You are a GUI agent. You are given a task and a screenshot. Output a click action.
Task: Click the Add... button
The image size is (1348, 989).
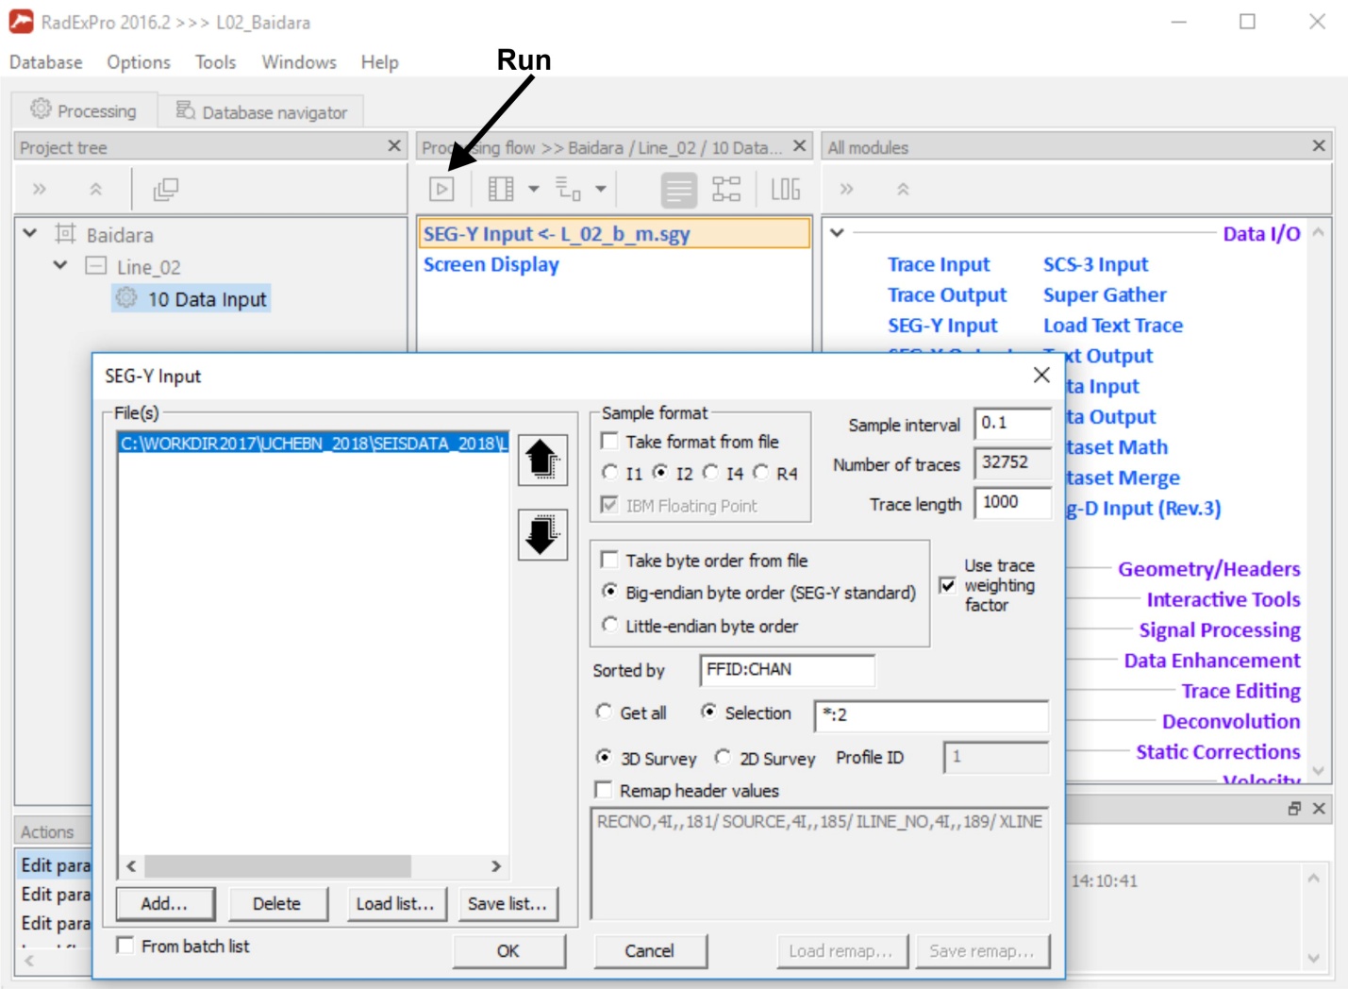pyautogui.click(x=165, y=903)
